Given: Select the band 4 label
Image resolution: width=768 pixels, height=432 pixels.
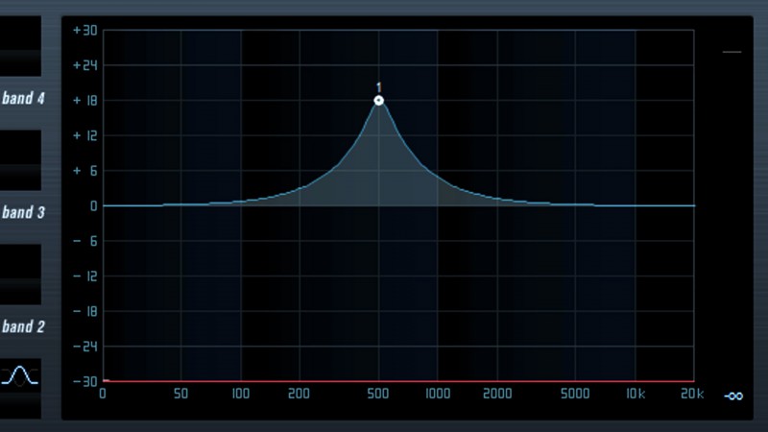Looking at the screenshot, I should 23,99.
